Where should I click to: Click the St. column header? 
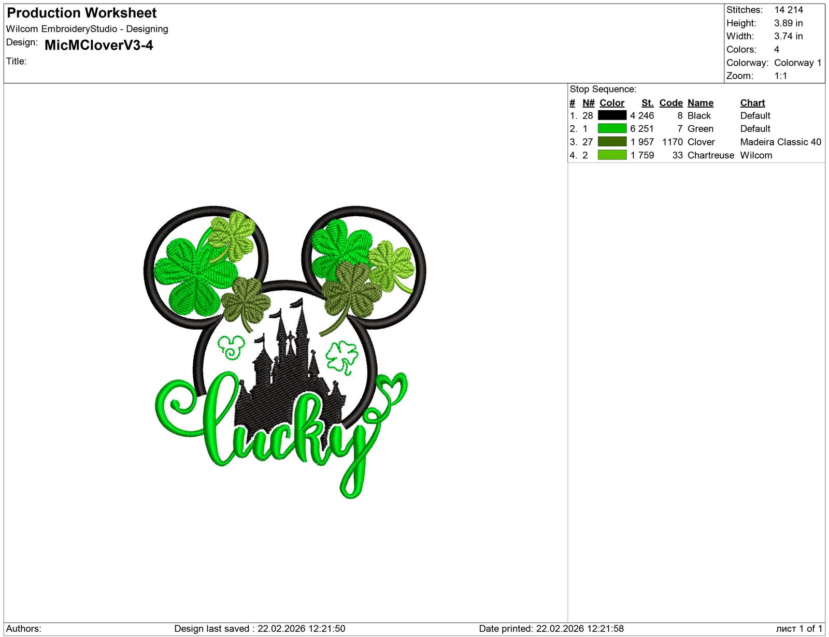(647, 102)
